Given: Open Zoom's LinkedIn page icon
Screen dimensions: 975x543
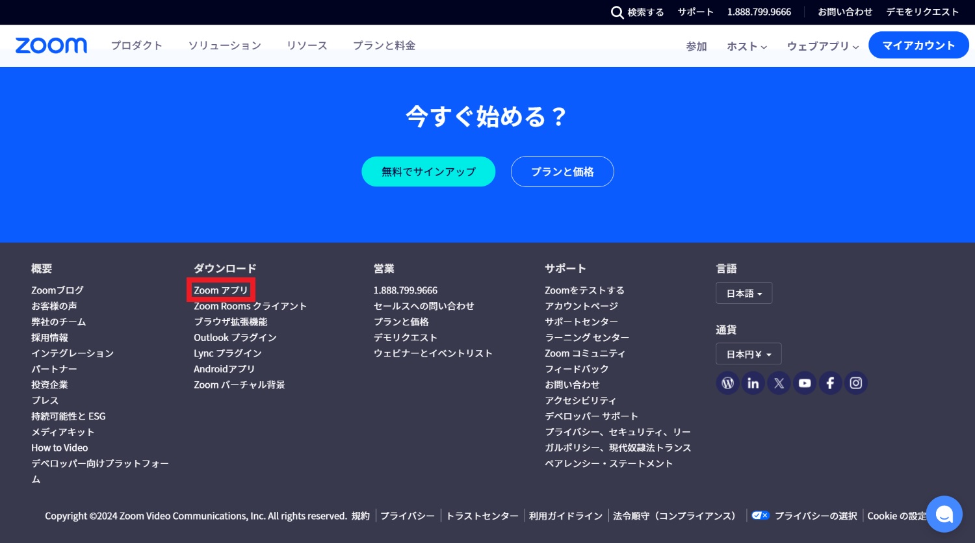Looking at the screenshot, I should coord(753,383).
